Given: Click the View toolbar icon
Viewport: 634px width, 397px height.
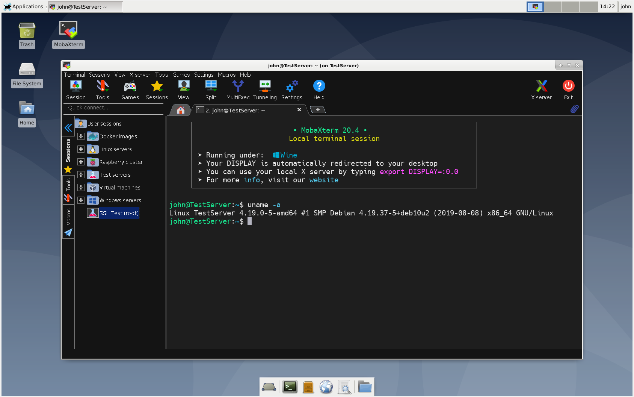Looking at the screenshot, I should 184,90.
